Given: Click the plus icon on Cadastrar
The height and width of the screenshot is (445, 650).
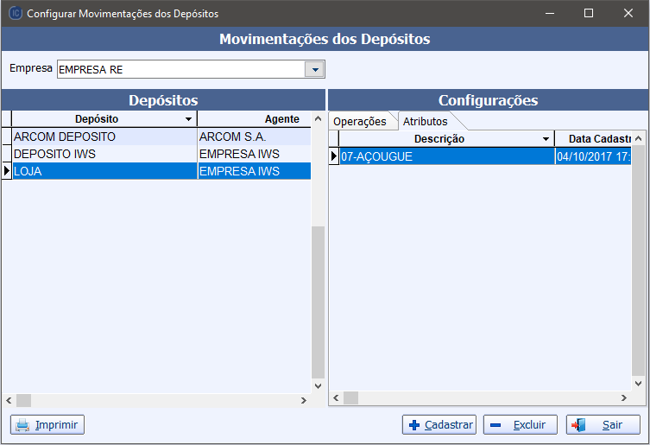Looking at the screenshot, I should [x=414, y=425].
